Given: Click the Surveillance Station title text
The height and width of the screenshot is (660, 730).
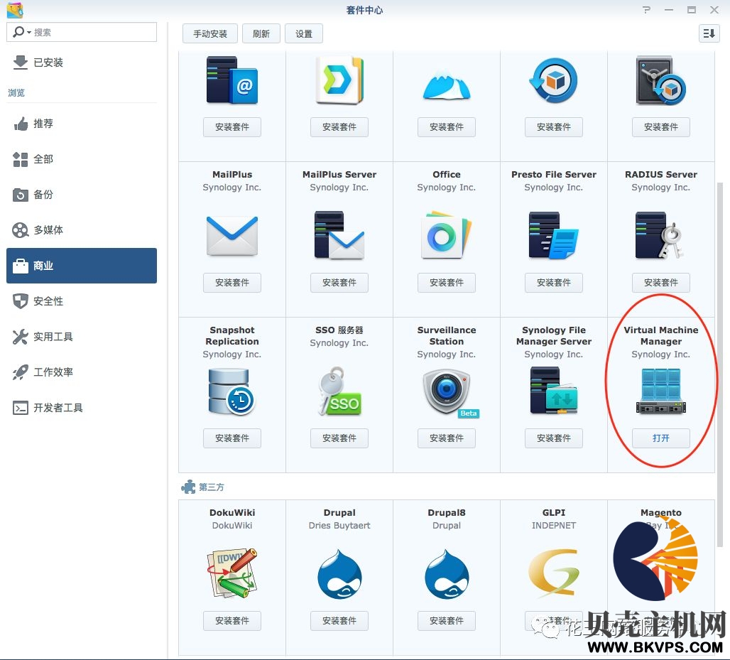Looking at the screenshot, I should point(447,335).
